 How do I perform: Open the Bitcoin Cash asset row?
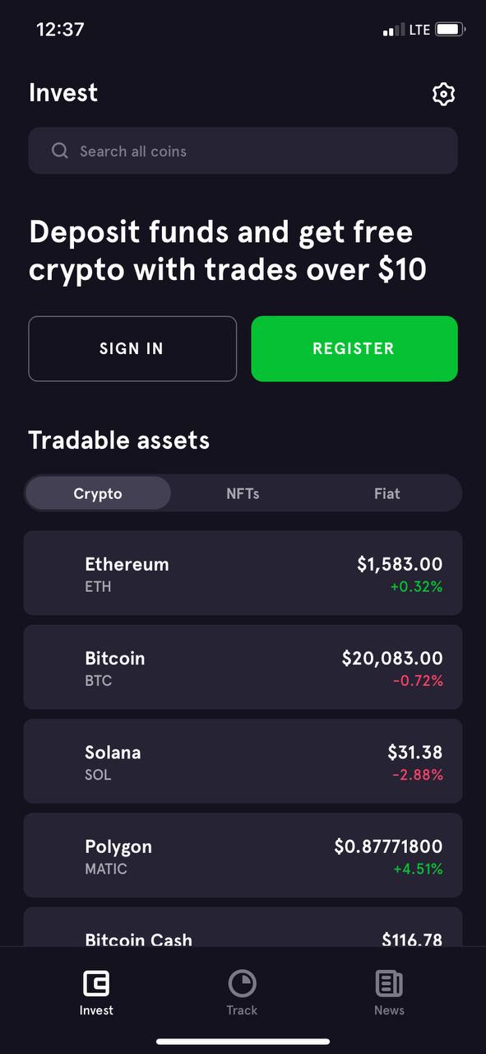coord(243,927)
